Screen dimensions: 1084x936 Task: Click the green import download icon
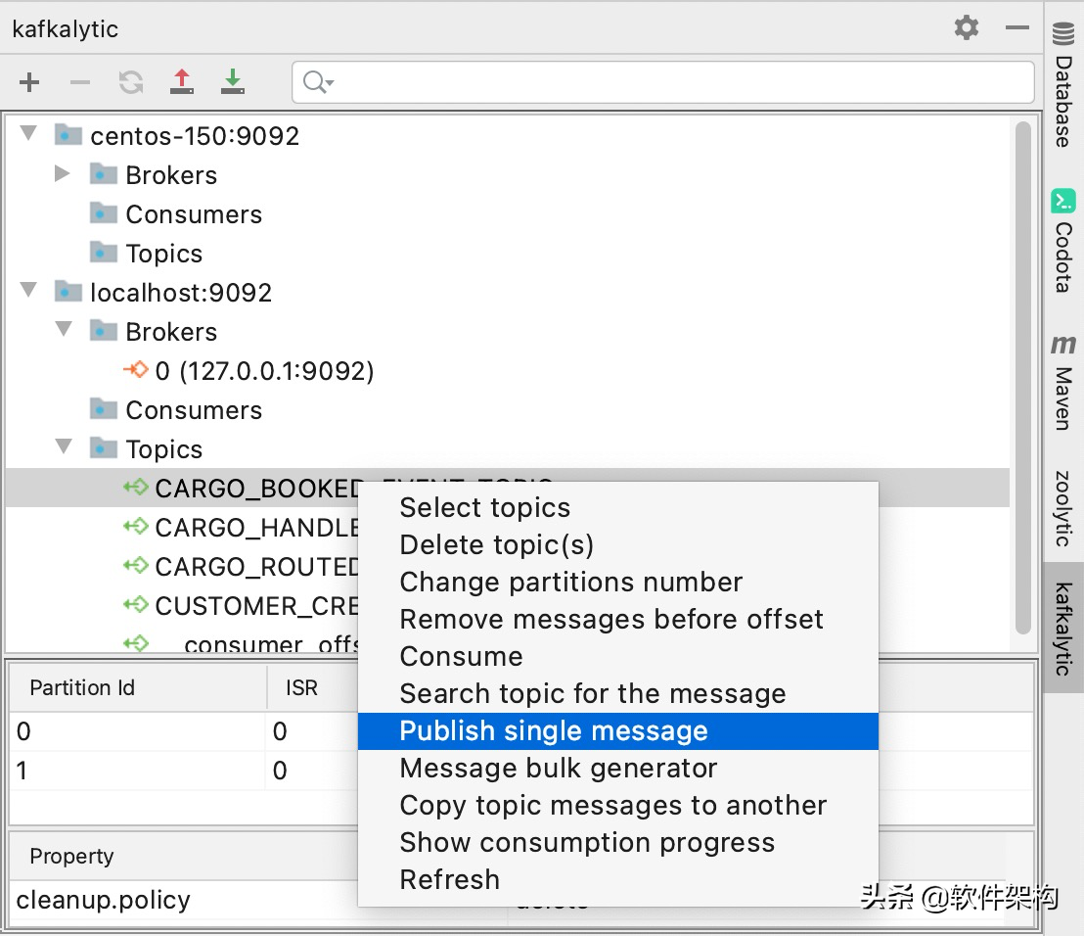point(233,81)
